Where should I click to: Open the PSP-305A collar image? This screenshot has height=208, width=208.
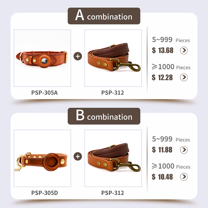(x=42, y=58)
